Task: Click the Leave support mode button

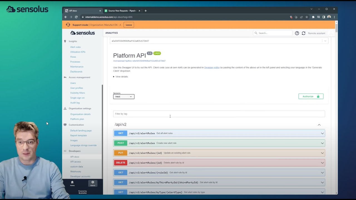Action: tap(129, 25)
